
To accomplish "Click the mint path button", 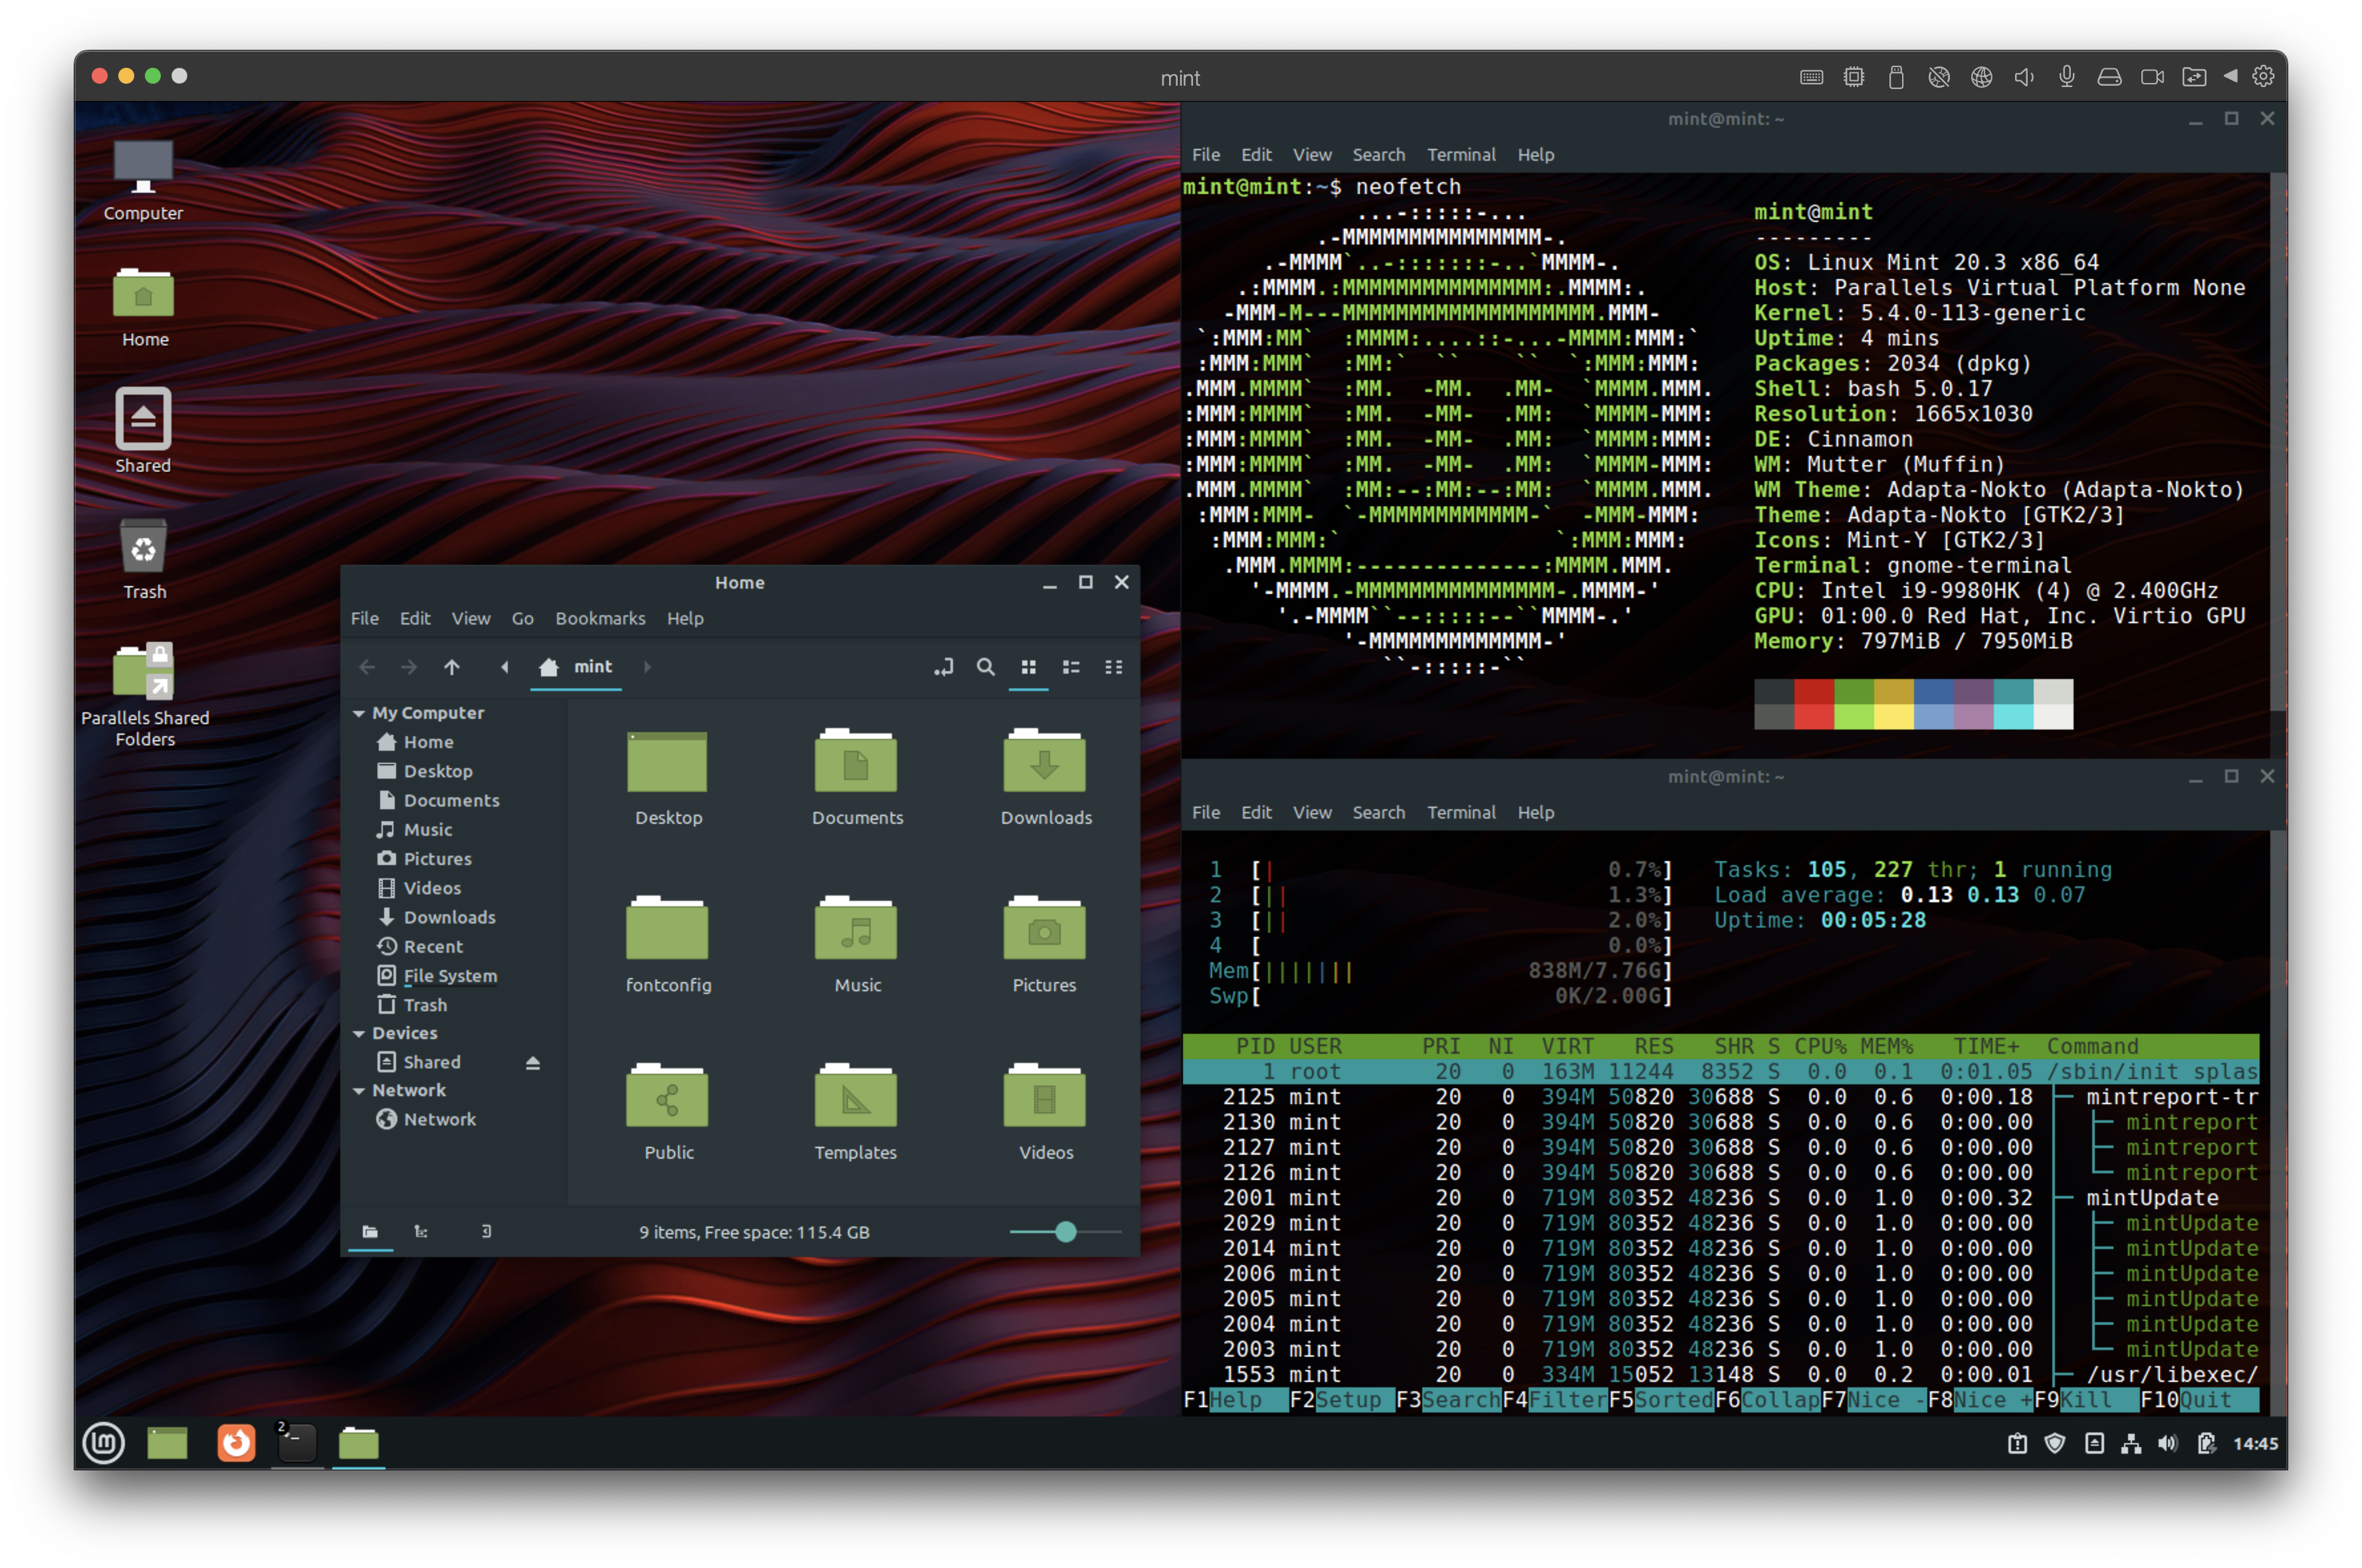I will tap(576, 667).
